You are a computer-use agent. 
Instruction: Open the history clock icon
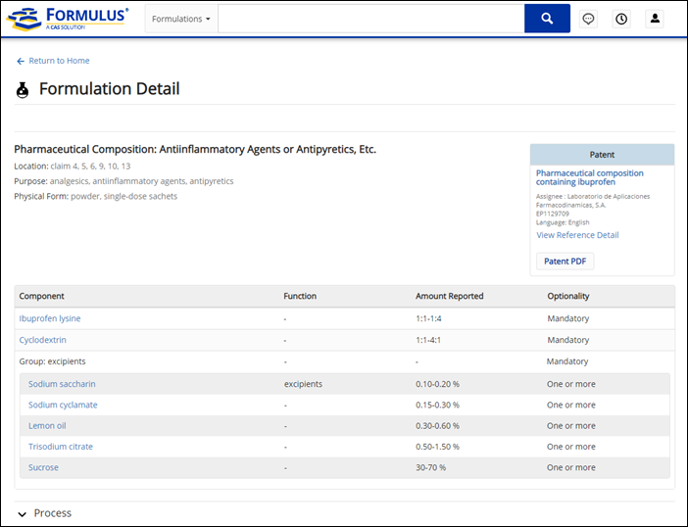pos(621,19)
